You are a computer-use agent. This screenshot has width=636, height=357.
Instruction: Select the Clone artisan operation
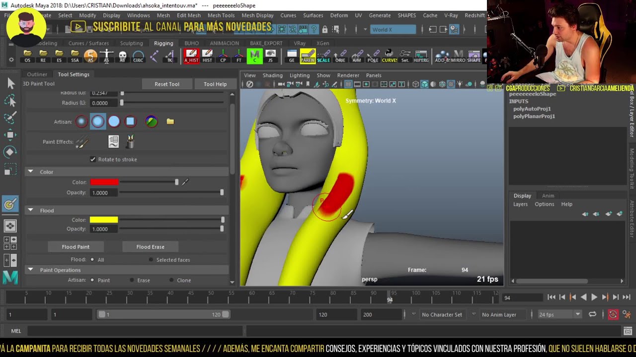pos(171,280)
